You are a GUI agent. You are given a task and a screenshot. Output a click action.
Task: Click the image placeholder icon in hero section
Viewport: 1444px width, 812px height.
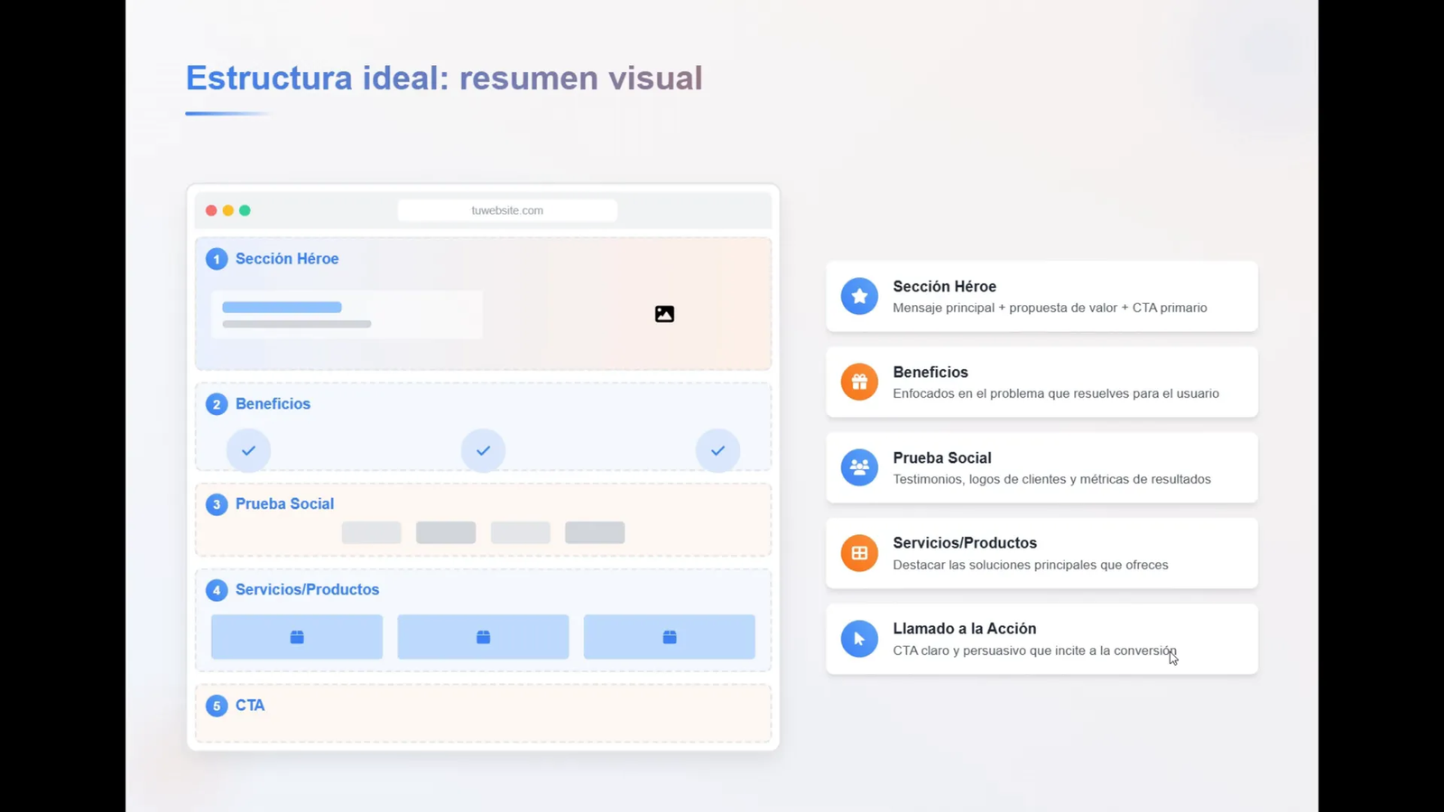(x=664, y=314)
